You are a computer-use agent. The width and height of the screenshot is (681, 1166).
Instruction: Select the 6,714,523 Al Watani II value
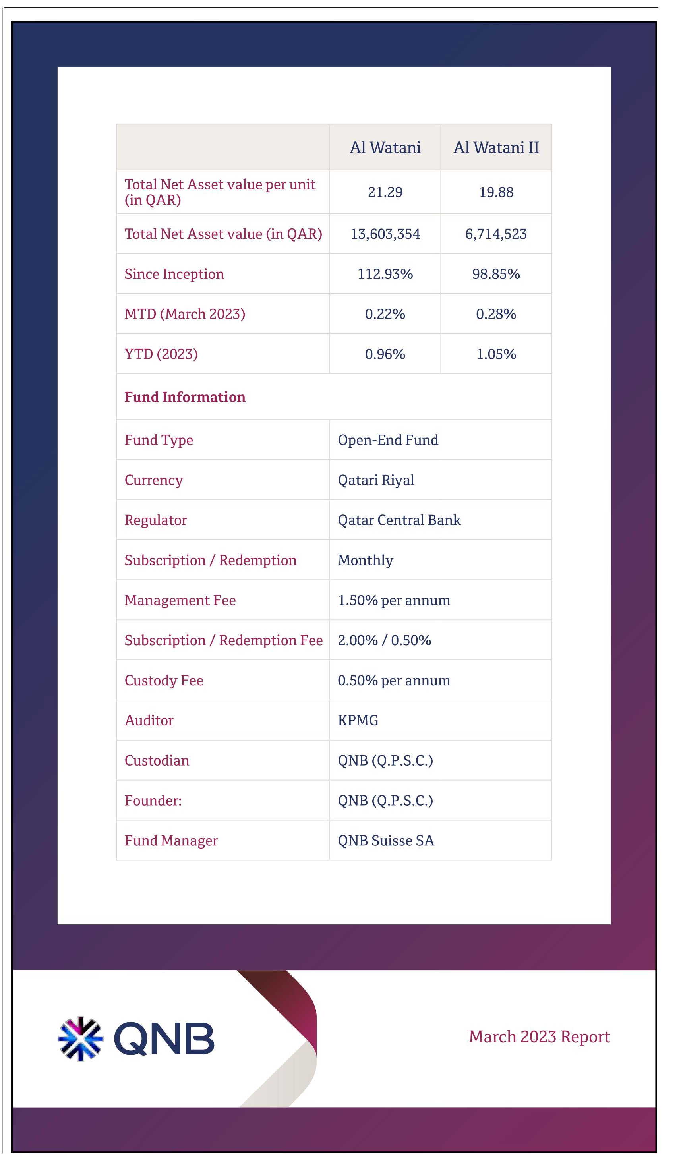point(496,234)
